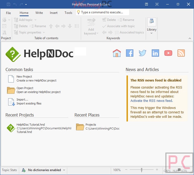Click the list icon beside the move arrows
This screenshot has width=194, height=175.
pos(77,26)
